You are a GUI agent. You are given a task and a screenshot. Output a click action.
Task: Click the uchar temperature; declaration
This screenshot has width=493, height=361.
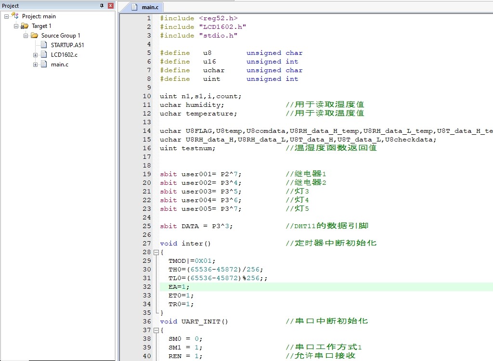point(198,114)
